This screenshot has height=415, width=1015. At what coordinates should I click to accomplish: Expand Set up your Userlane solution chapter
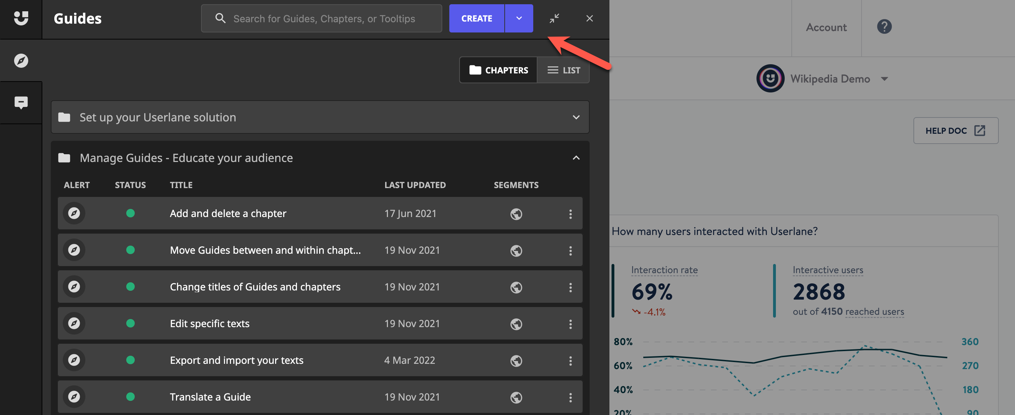(x=576, y=118)
